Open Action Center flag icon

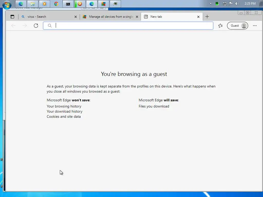click(231, 4)
